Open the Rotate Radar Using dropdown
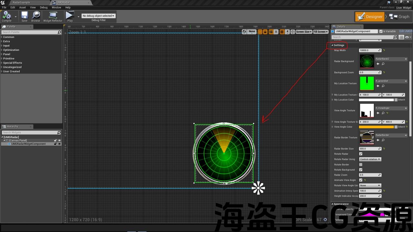 (370, 159)
